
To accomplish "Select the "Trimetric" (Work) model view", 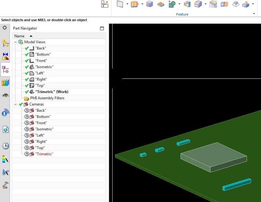I will coord(52,92).
